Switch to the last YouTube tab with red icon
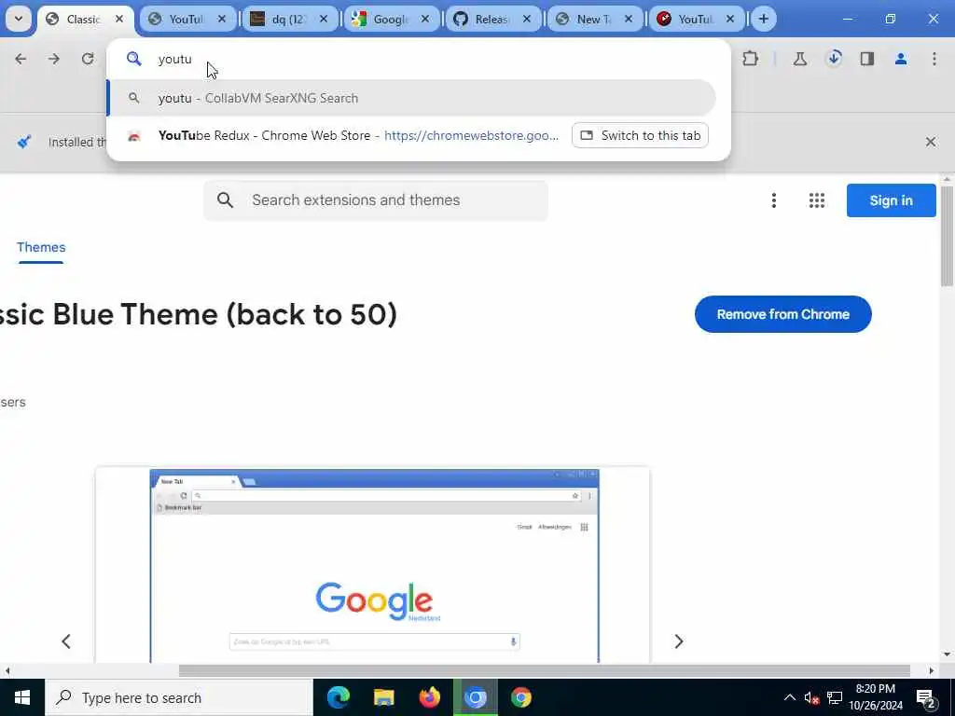Viewport: 955px width, 716px height. coord(695,20)
